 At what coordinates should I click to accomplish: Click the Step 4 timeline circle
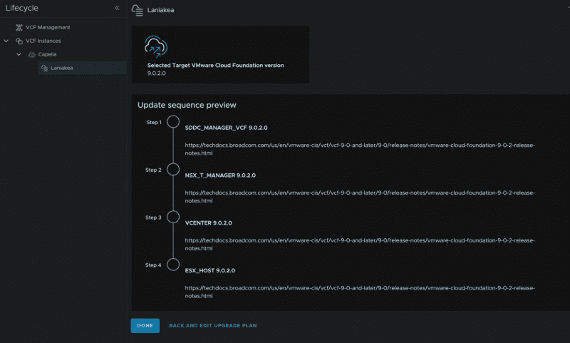(x=173, y=265)
